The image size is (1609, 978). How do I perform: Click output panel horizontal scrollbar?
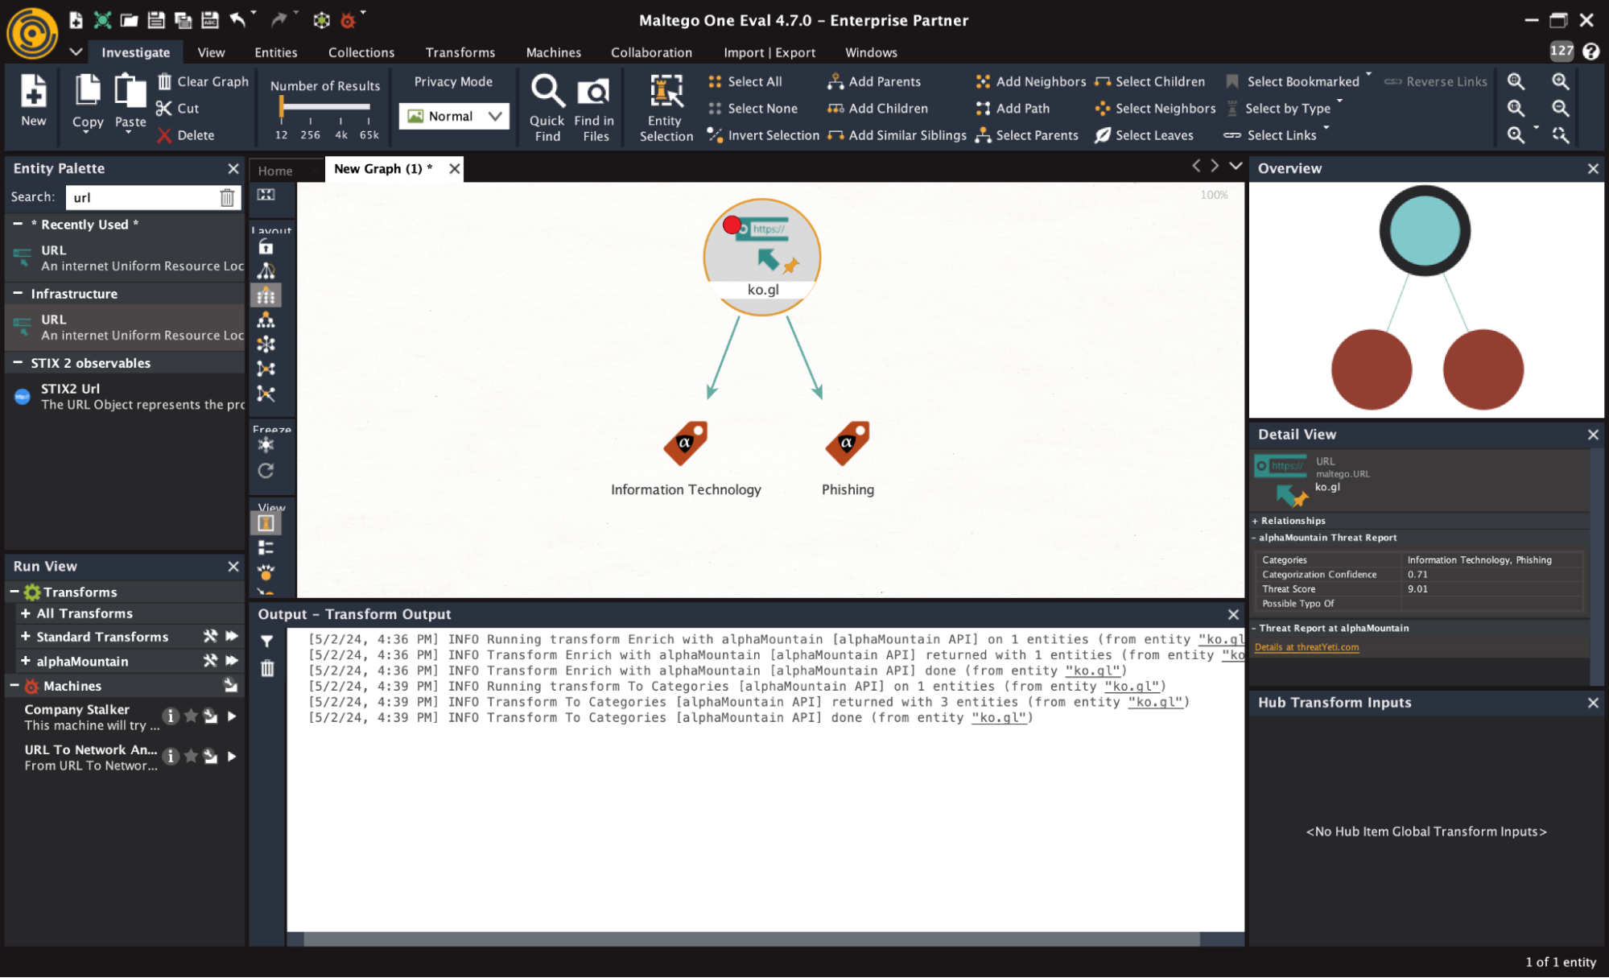coord(751,939)
